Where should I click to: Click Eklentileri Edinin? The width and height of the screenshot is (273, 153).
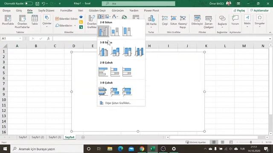tap(67, 19)
